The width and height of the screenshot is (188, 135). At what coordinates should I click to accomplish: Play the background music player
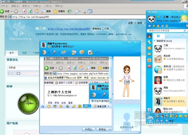tap(11, 73)
